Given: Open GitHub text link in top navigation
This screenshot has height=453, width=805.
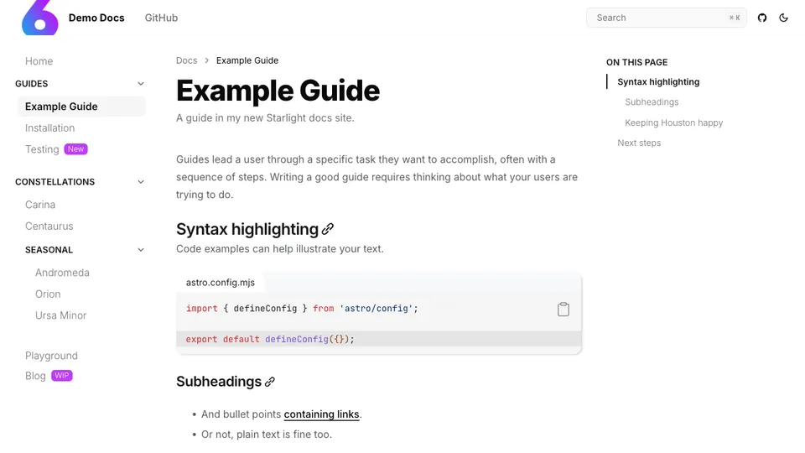Looking at the screenshot, I should pos(161,18).
